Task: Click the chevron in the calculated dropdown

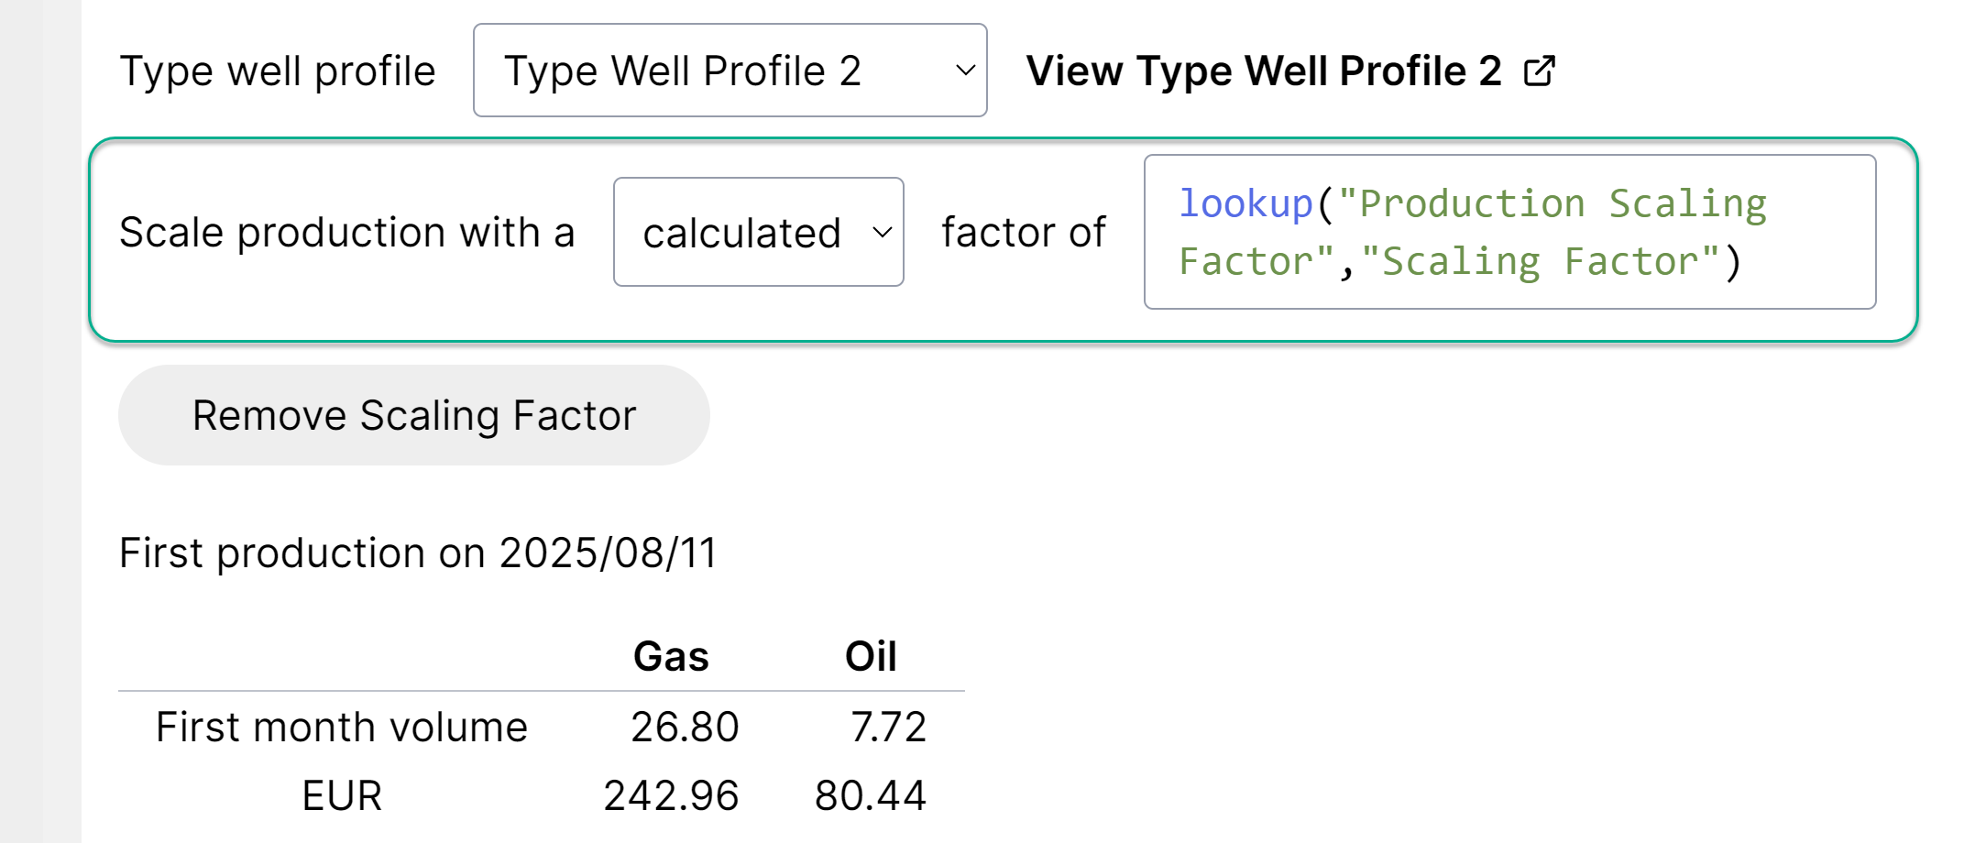Action: [882, 233]
